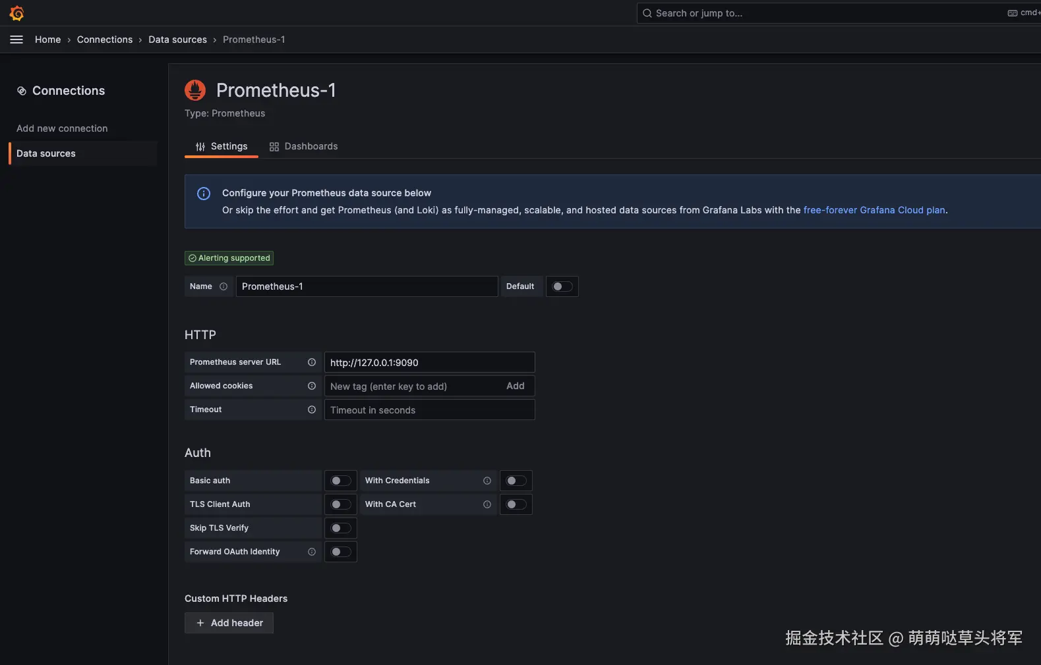
Task: Show info for Allowed cookies
Action: click(312, 386)
